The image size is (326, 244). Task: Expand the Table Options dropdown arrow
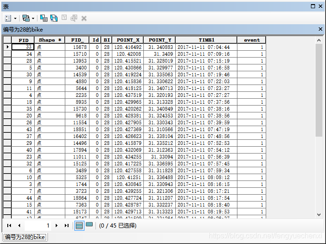tap(15, 19)
